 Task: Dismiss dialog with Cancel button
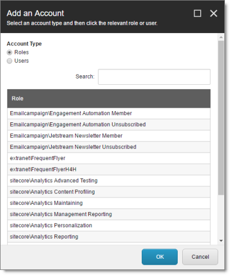coord(200,257)
